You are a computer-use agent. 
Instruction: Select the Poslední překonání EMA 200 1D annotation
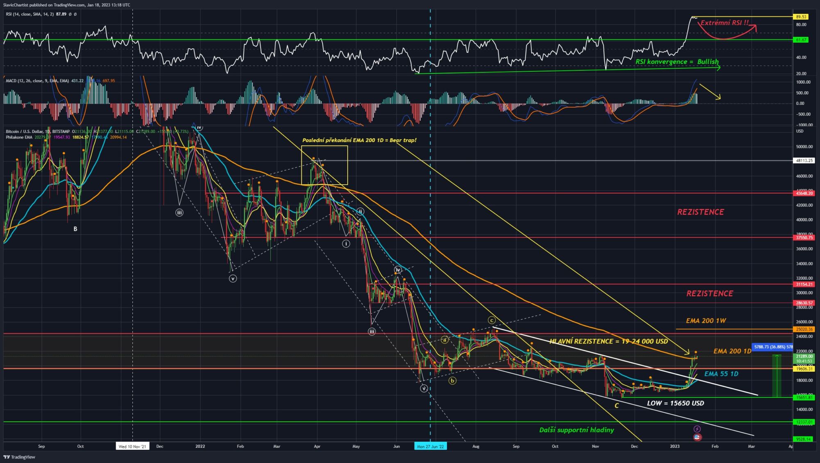(x=359, y=140)
